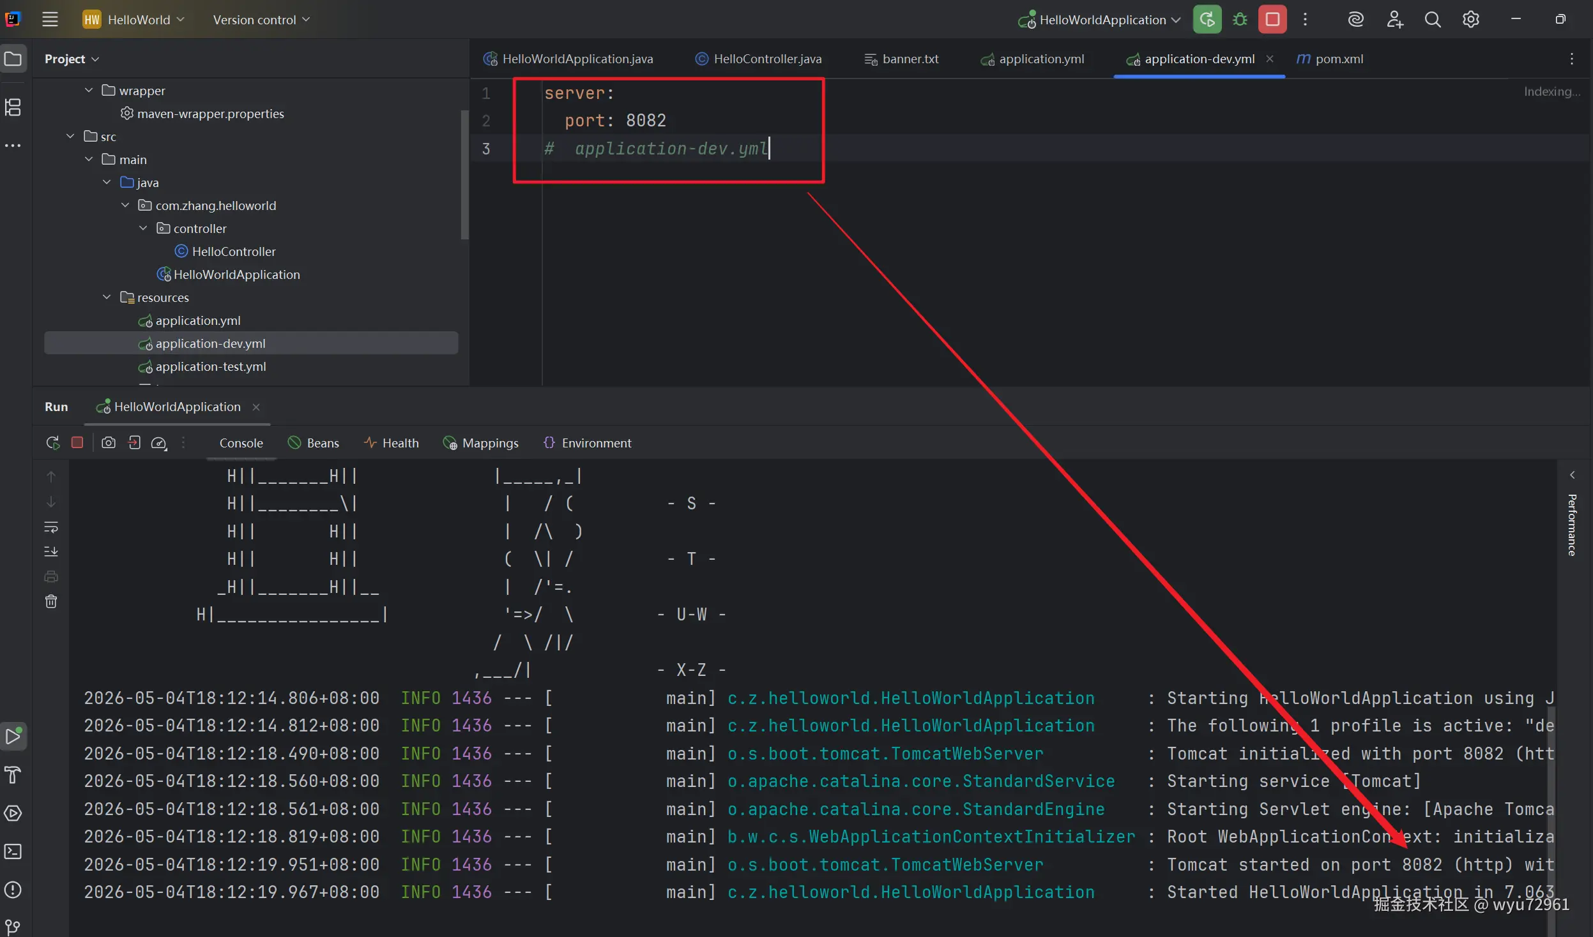Close the application-dev.yml editor tab
The height and width of the screenshot is (937, 1593).
click(x=1270, y=59)
